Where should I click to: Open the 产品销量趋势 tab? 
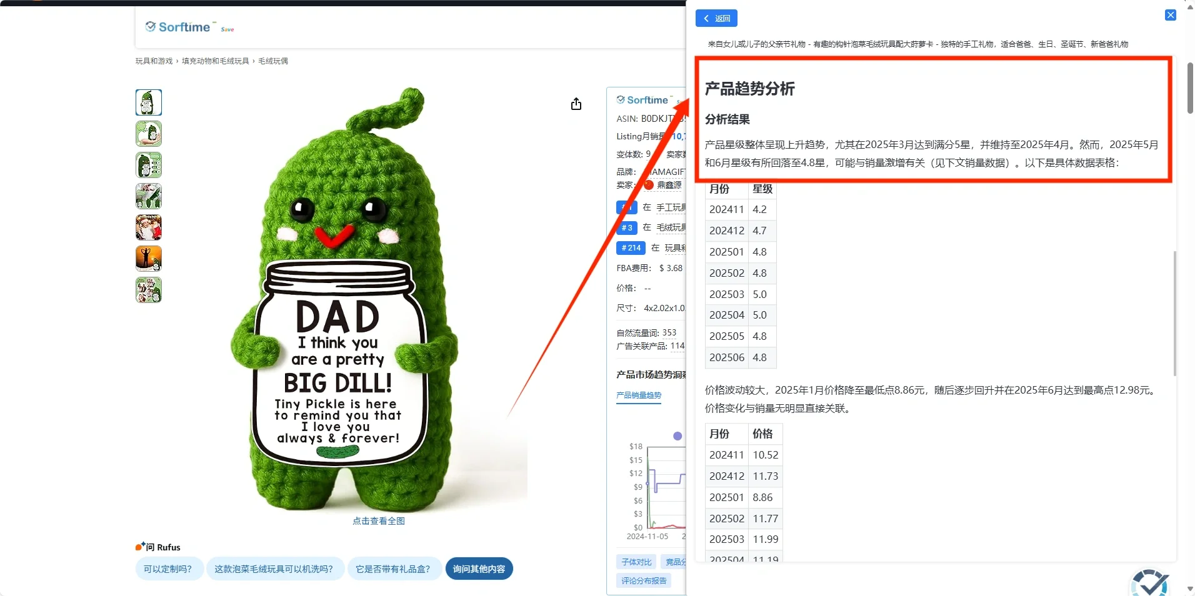pos(639,395)
